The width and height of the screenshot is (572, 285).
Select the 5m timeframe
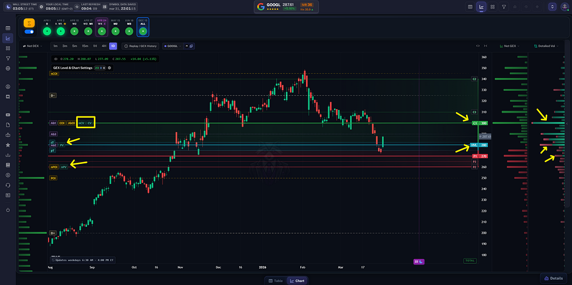[x=74, y=46]
